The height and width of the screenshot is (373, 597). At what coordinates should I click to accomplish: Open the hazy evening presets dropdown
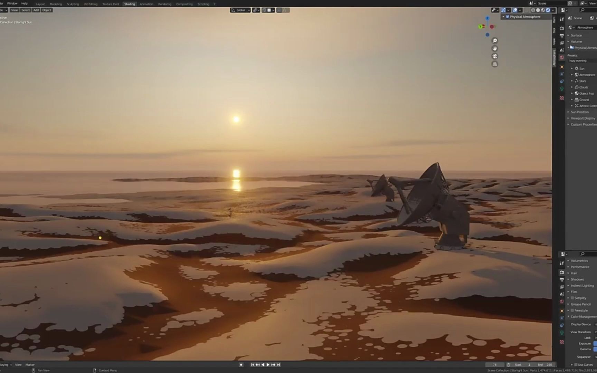[582, 61]
